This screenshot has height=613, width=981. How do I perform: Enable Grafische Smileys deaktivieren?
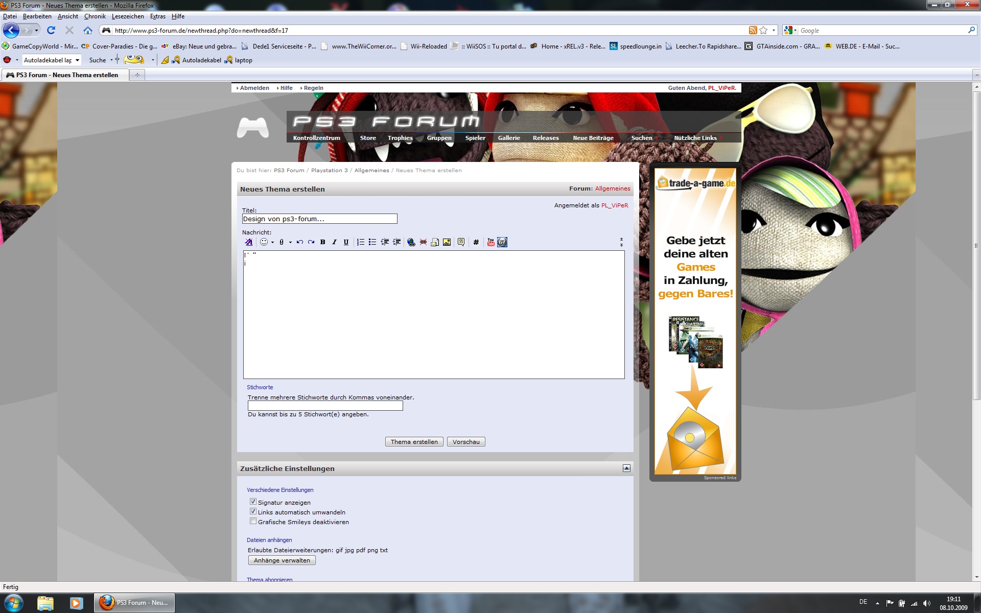(253, 521)
